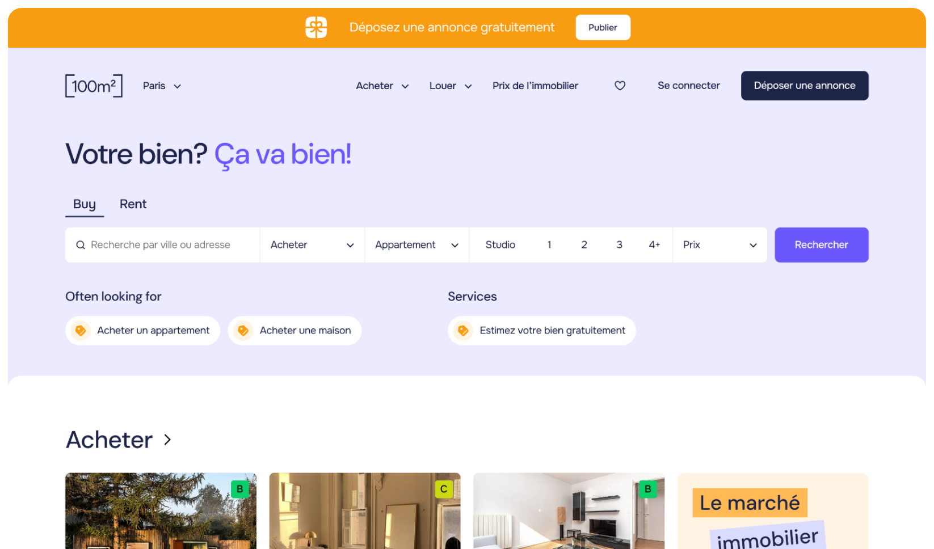Click the tag icon on 'Acheter une maison'
This screenshot has width=934, height=549.
[243, 331]
